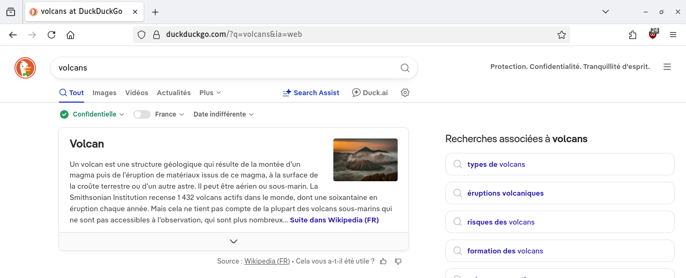Search for formation des volcans
The height and width of the screenshot is (278, 686).
coord(560,251)
